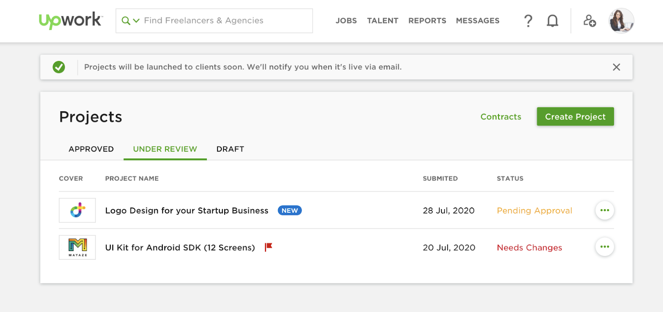Image resolution: width=663 pixels, height=312 pixels.
Task: Dismiss the project launch notification banner
Action: [x=616, y=67]
